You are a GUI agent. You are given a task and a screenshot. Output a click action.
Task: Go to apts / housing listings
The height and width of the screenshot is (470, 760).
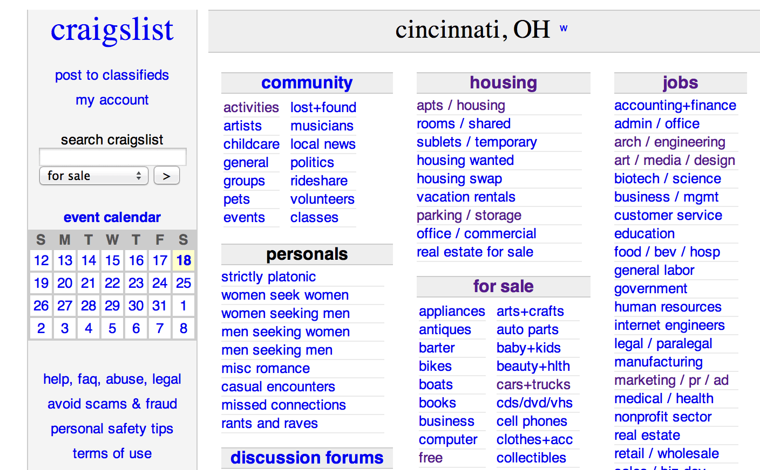460,105
